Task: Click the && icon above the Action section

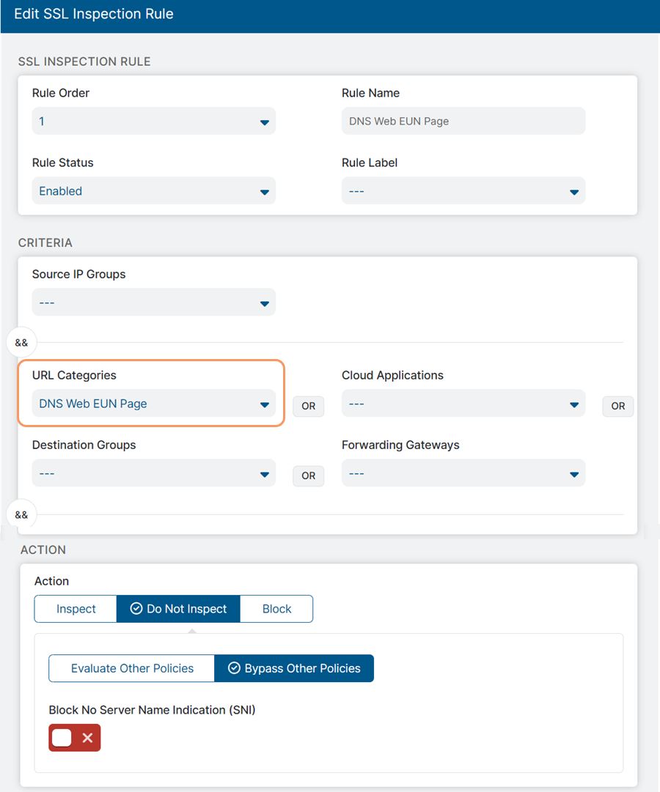Action: pos(21,514)
